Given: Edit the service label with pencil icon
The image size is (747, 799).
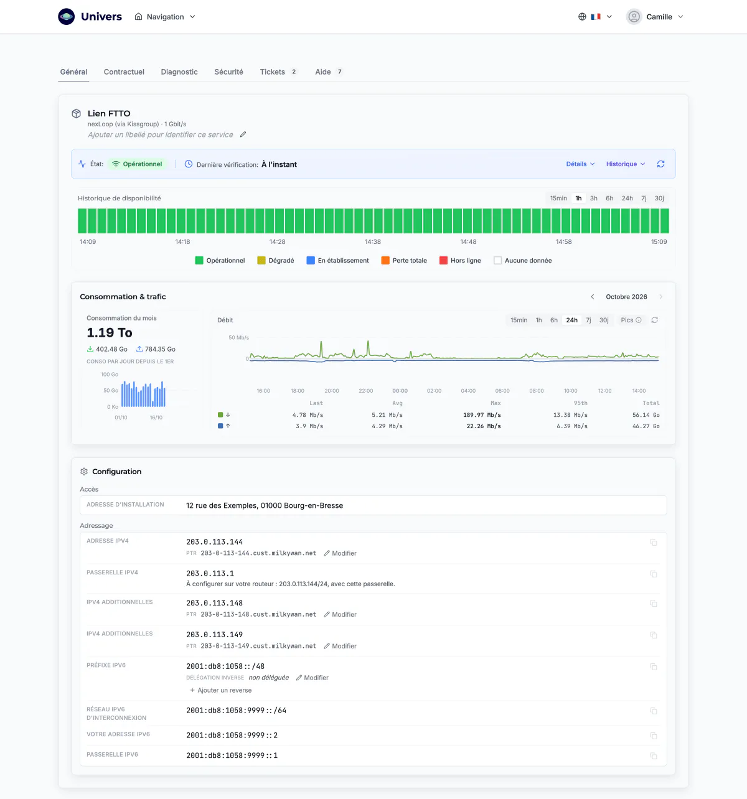Looking at the screenshot, I should [x=243, y=134].
